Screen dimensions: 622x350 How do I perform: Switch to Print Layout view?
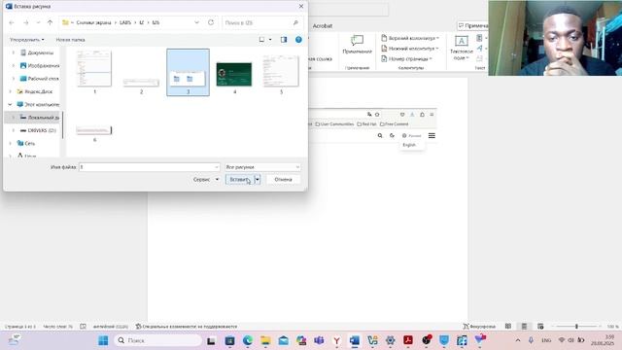524,327
